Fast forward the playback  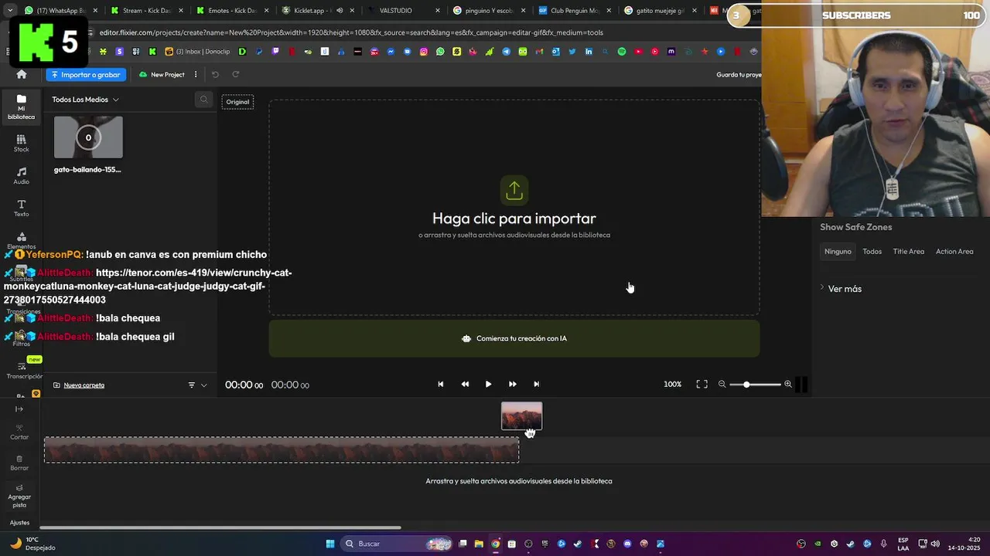point(512,384)
